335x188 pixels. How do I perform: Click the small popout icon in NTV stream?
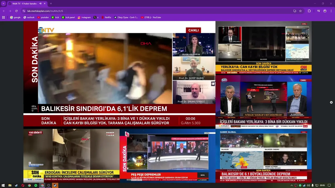point(213,84)
